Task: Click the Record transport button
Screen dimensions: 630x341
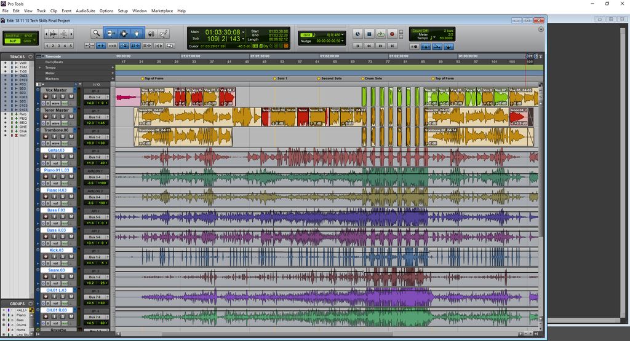Action: click(392, 34)
